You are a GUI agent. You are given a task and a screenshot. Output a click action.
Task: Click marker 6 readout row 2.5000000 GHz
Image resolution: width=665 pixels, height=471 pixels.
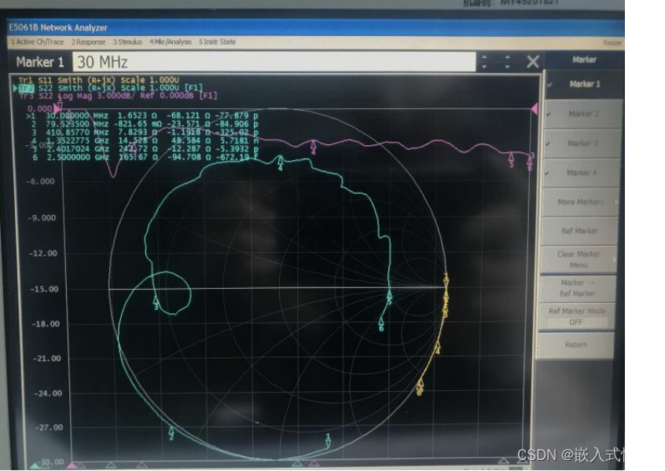pos(145,157)
